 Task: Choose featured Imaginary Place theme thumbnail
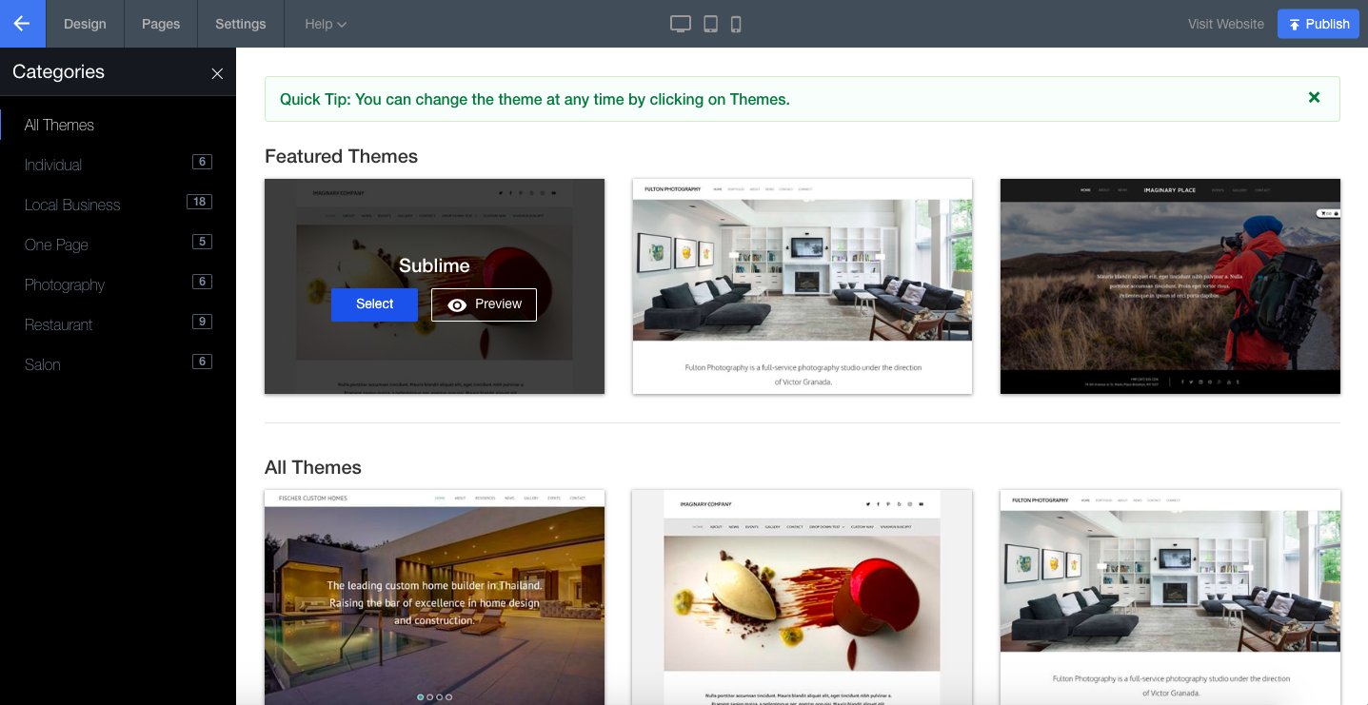point(1170,286)
